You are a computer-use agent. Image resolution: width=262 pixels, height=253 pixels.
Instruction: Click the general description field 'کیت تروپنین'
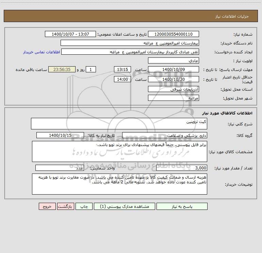(x=119, y=124)
